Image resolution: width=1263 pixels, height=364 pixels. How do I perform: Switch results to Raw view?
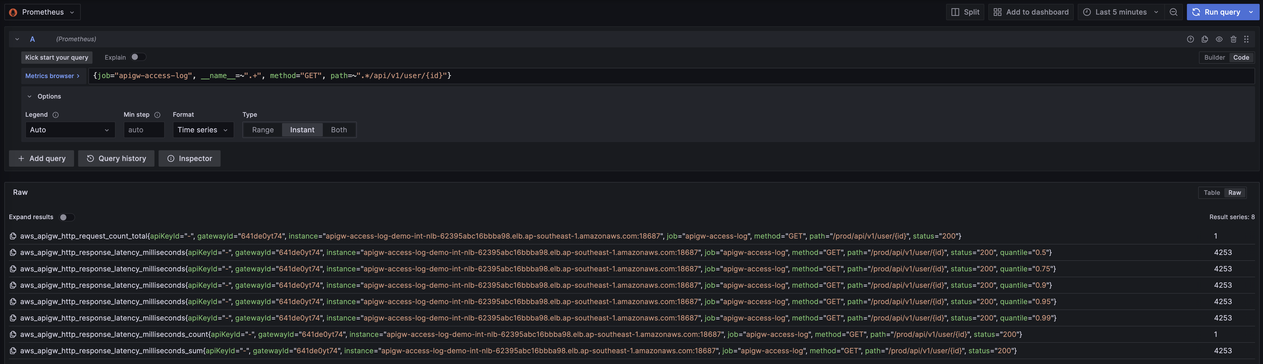pyautogui.click(x=1234, y=192)
